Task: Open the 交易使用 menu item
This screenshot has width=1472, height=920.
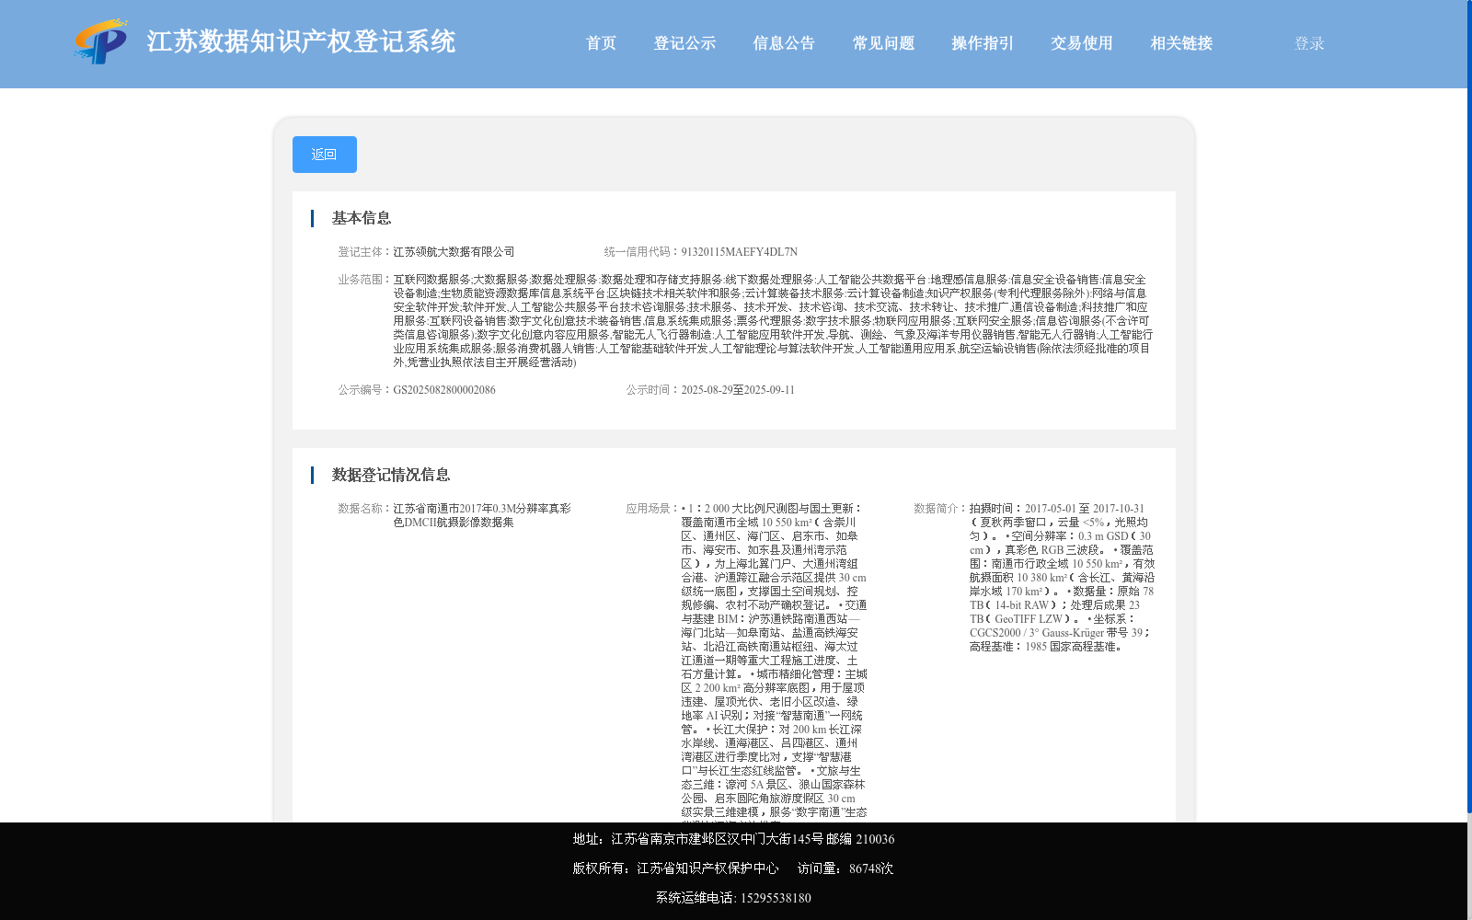Action: coord(1082,43)
